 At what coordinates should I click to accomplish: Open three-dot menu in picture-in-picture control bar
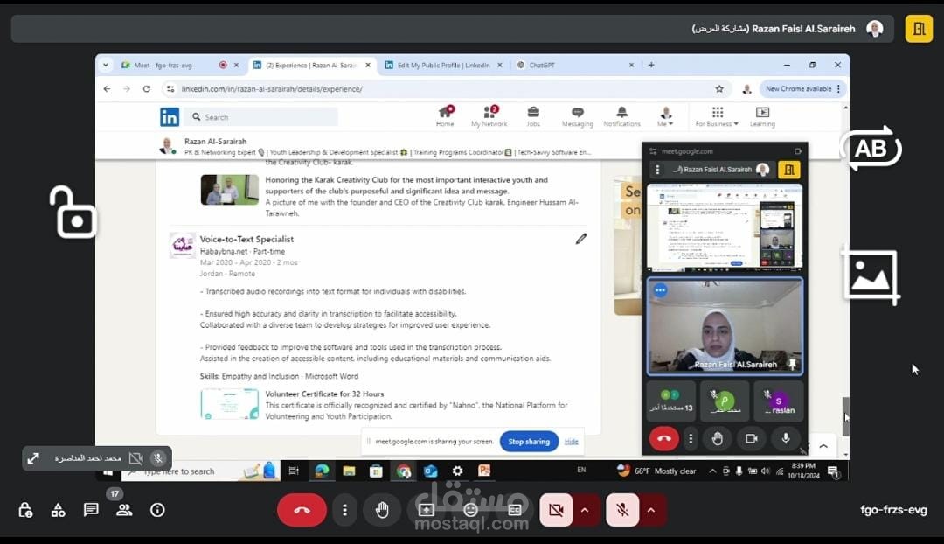pyautogui.click(x=691, y=438)
